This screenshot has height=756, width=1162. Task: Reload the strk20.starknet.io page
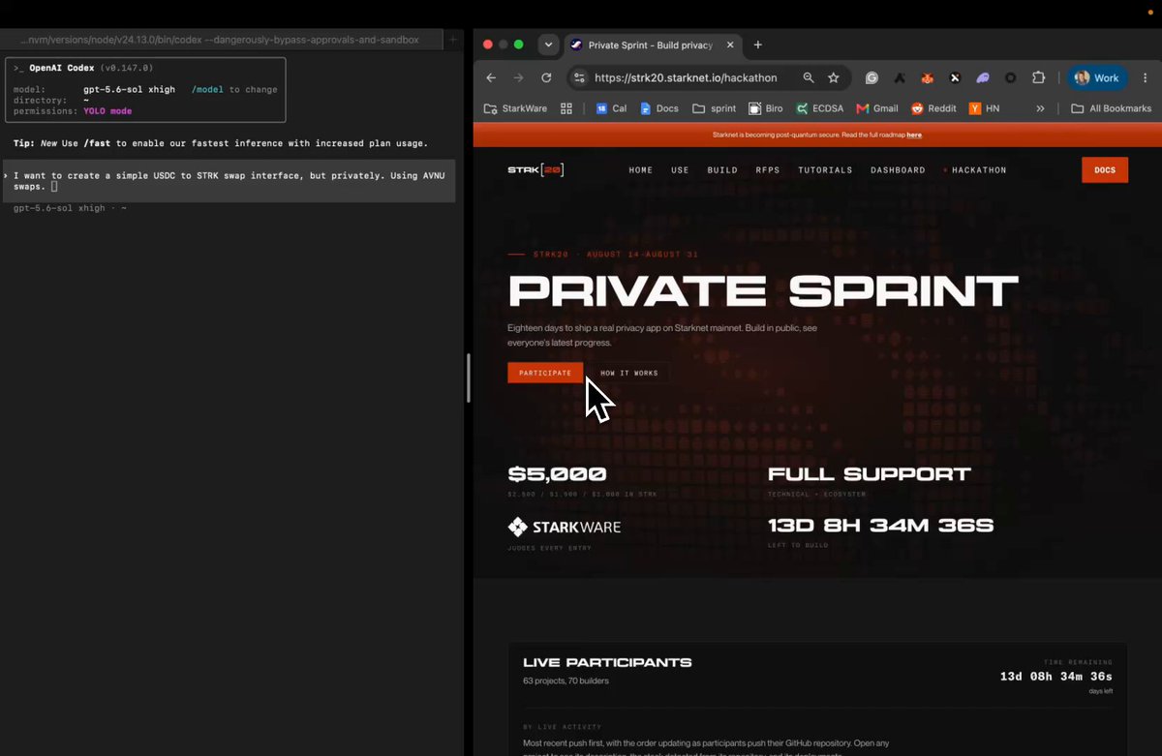(x=546, y=77)
